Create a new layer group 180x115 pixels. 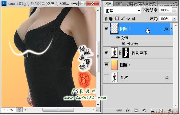(153, 110)
